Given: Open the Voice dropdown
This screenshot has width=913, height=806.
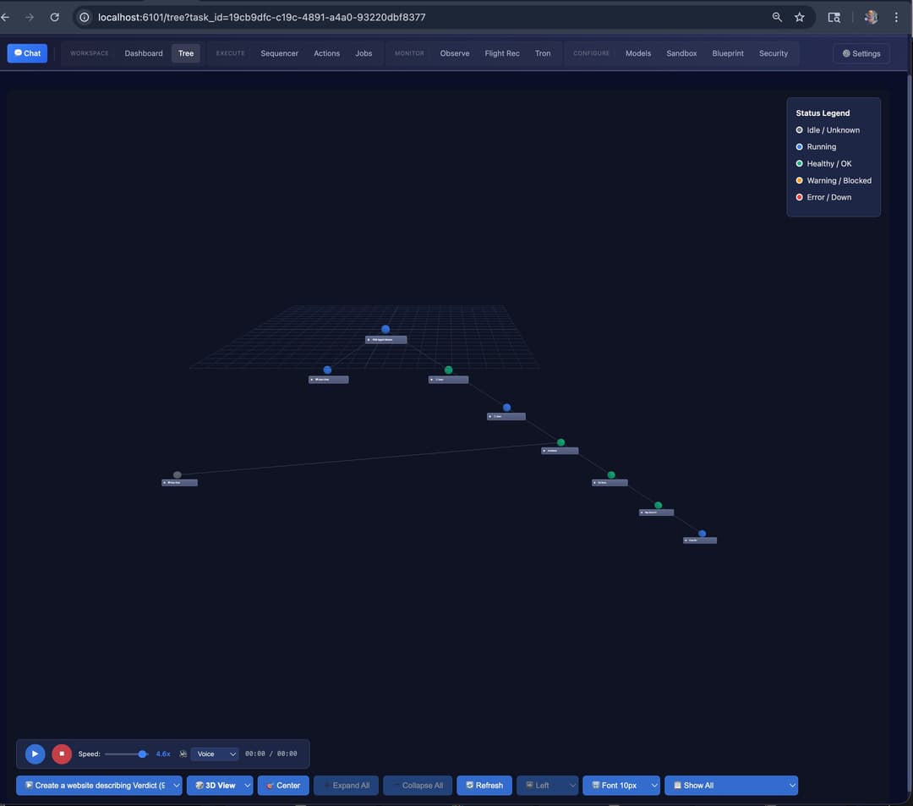Looking at the screenshot, I should coord(215,754).
